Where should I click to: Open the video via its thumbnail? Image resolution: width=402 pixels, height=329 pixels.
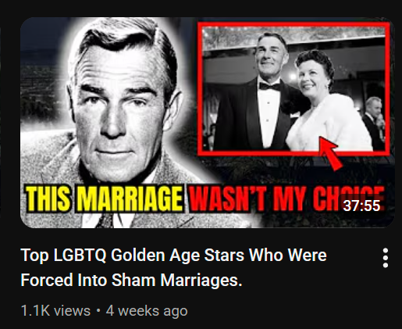click(x=208, y=123)
